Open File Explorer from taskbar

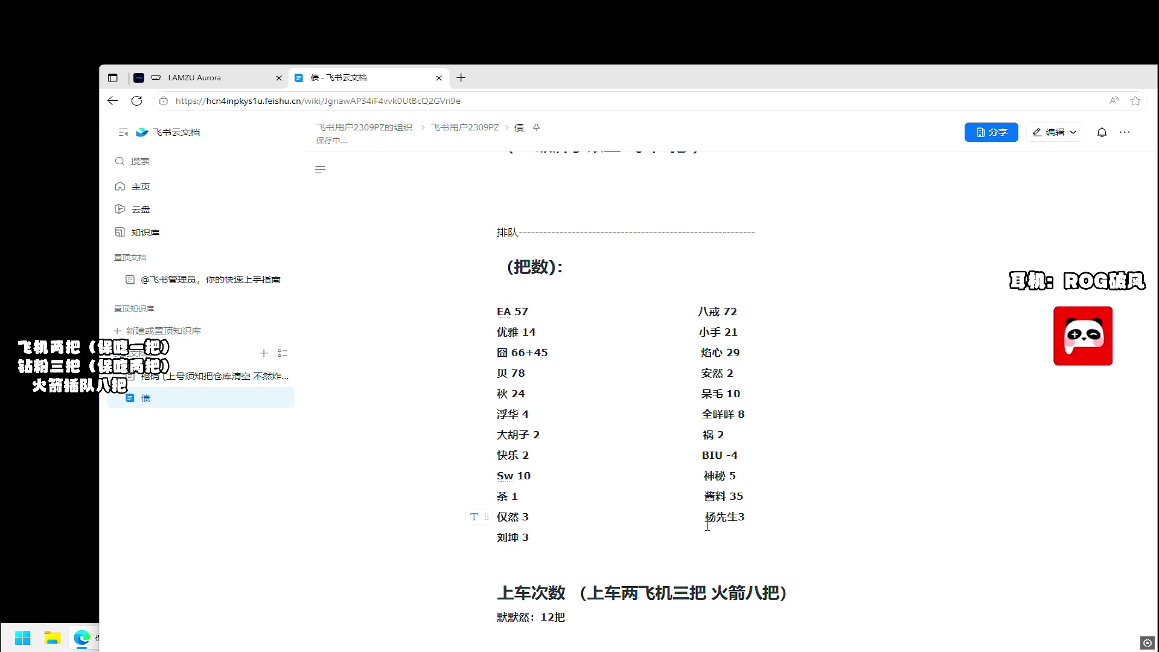pos(53,638)
